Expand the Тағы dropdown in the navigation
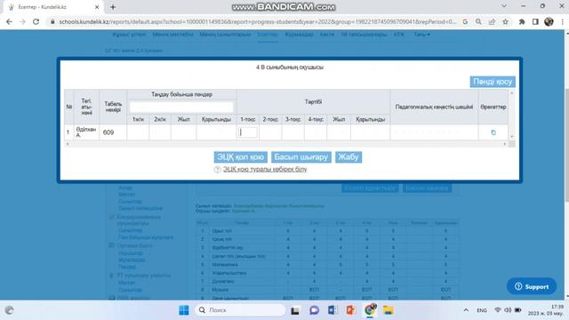The image size is (569, 320). pos(421,35)
